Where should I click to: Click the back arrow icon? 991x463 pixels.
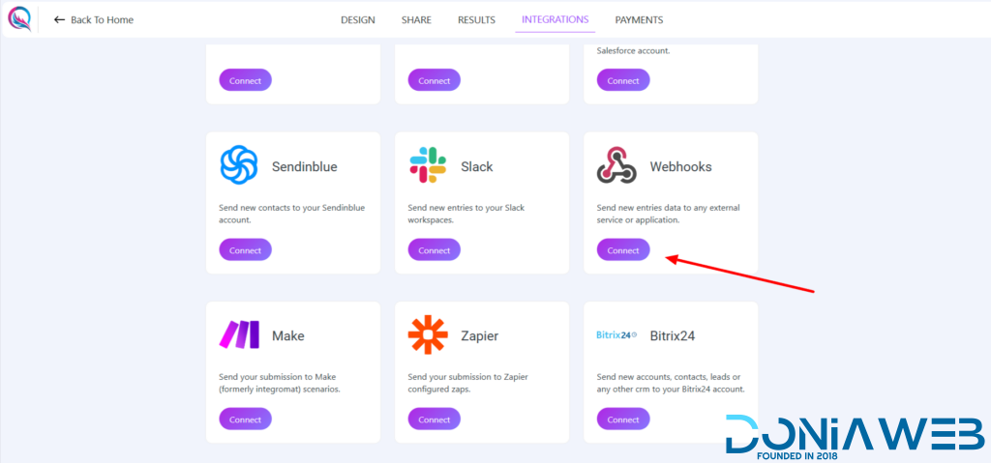59,19
